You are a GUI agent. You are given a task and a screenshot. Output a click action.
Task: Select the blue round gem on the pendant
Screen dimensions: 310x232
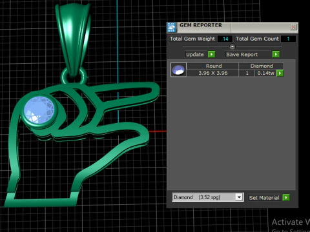coord(39,110)
